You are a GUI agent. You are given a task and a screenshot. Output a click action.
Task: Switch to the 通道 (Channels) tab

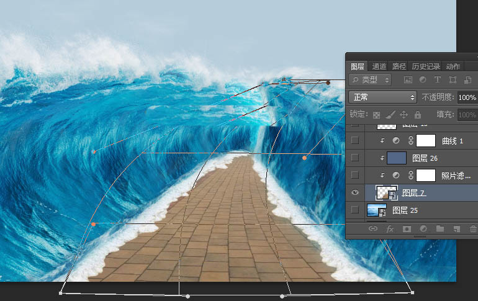379,66
